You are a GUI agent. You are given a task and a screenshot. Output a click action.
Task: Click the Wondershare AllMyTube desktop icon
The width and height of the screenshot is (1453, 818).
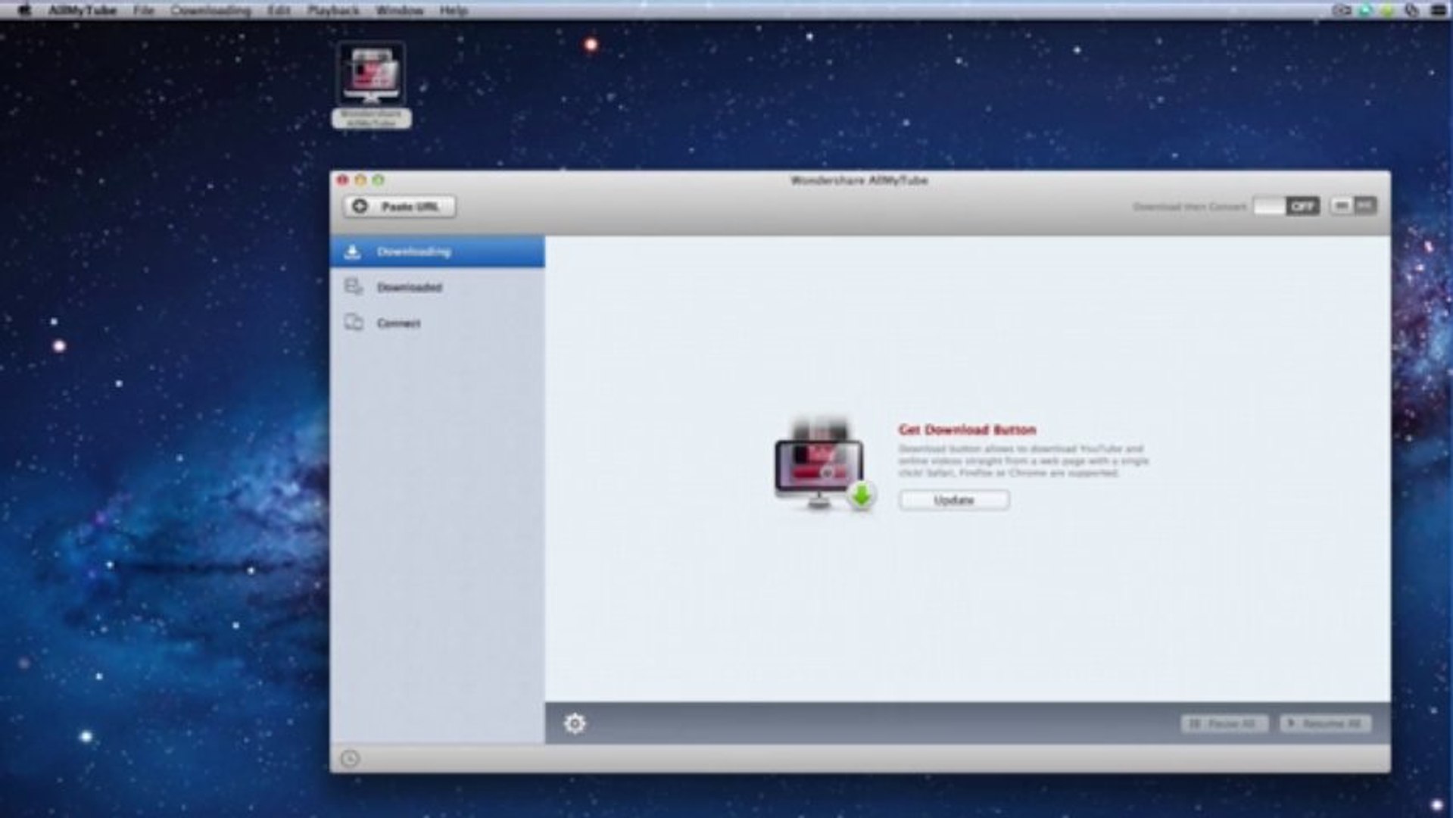[371, 85]
